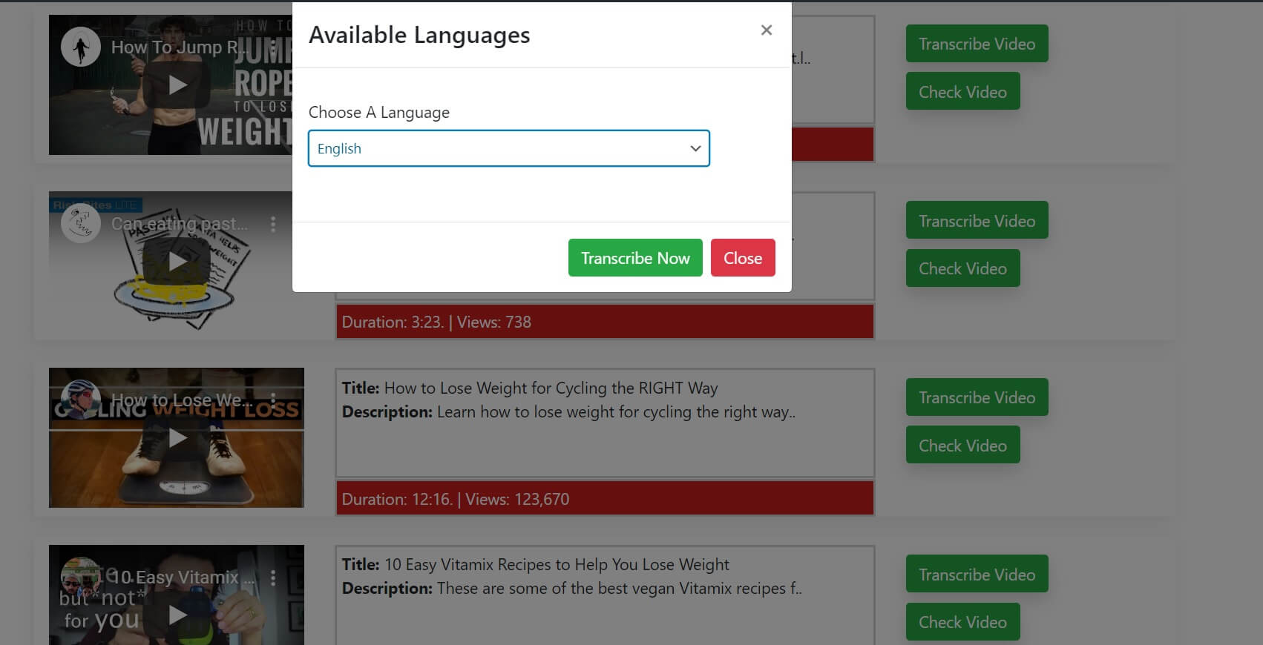The width and height of the screenshot is (1263, 645).
Task: Click Transcribe Video for the Jump Rope video
Action: click(x=977, y=44)
